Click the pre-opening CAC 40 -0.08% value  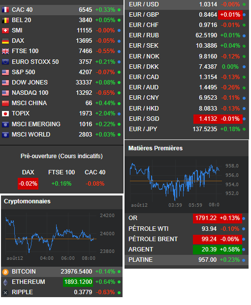click(x=95, y=184)
